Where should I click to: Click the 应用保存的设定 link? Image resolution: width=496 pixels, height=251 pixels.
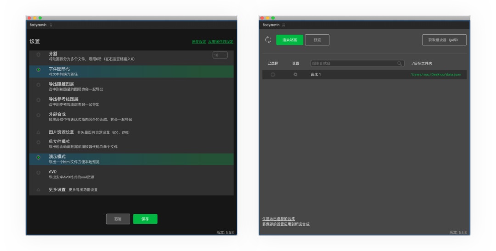[x=220, y=41]
